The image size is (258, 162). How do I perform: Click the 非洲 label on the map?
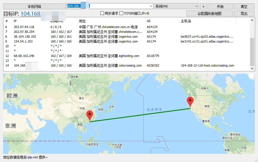tap(10, 126)
